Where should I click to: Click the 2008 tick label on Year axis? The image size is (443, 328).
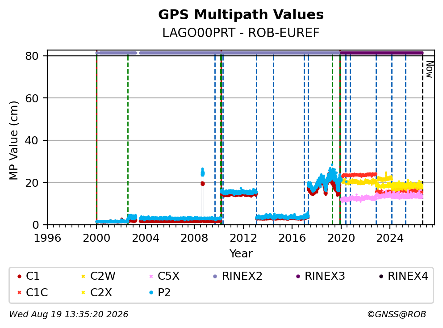pos(194,238)
